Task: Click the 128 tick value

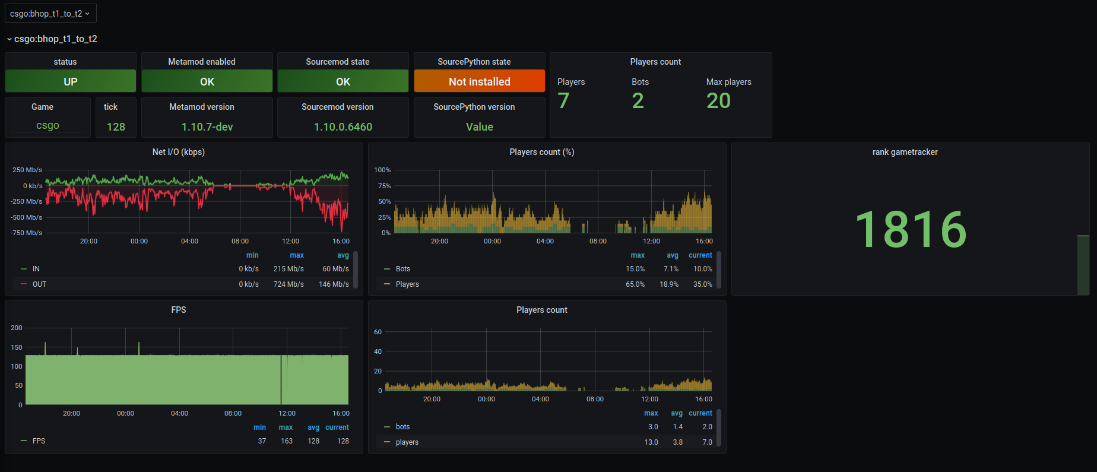Action: [116, 126]
